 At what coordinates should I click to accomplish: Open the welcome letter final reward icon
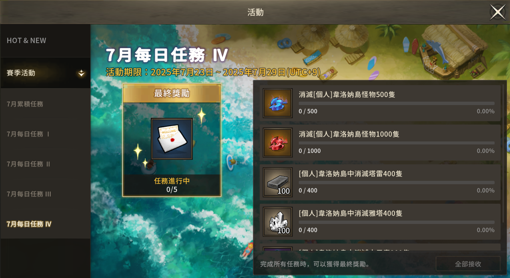point(172,139)
